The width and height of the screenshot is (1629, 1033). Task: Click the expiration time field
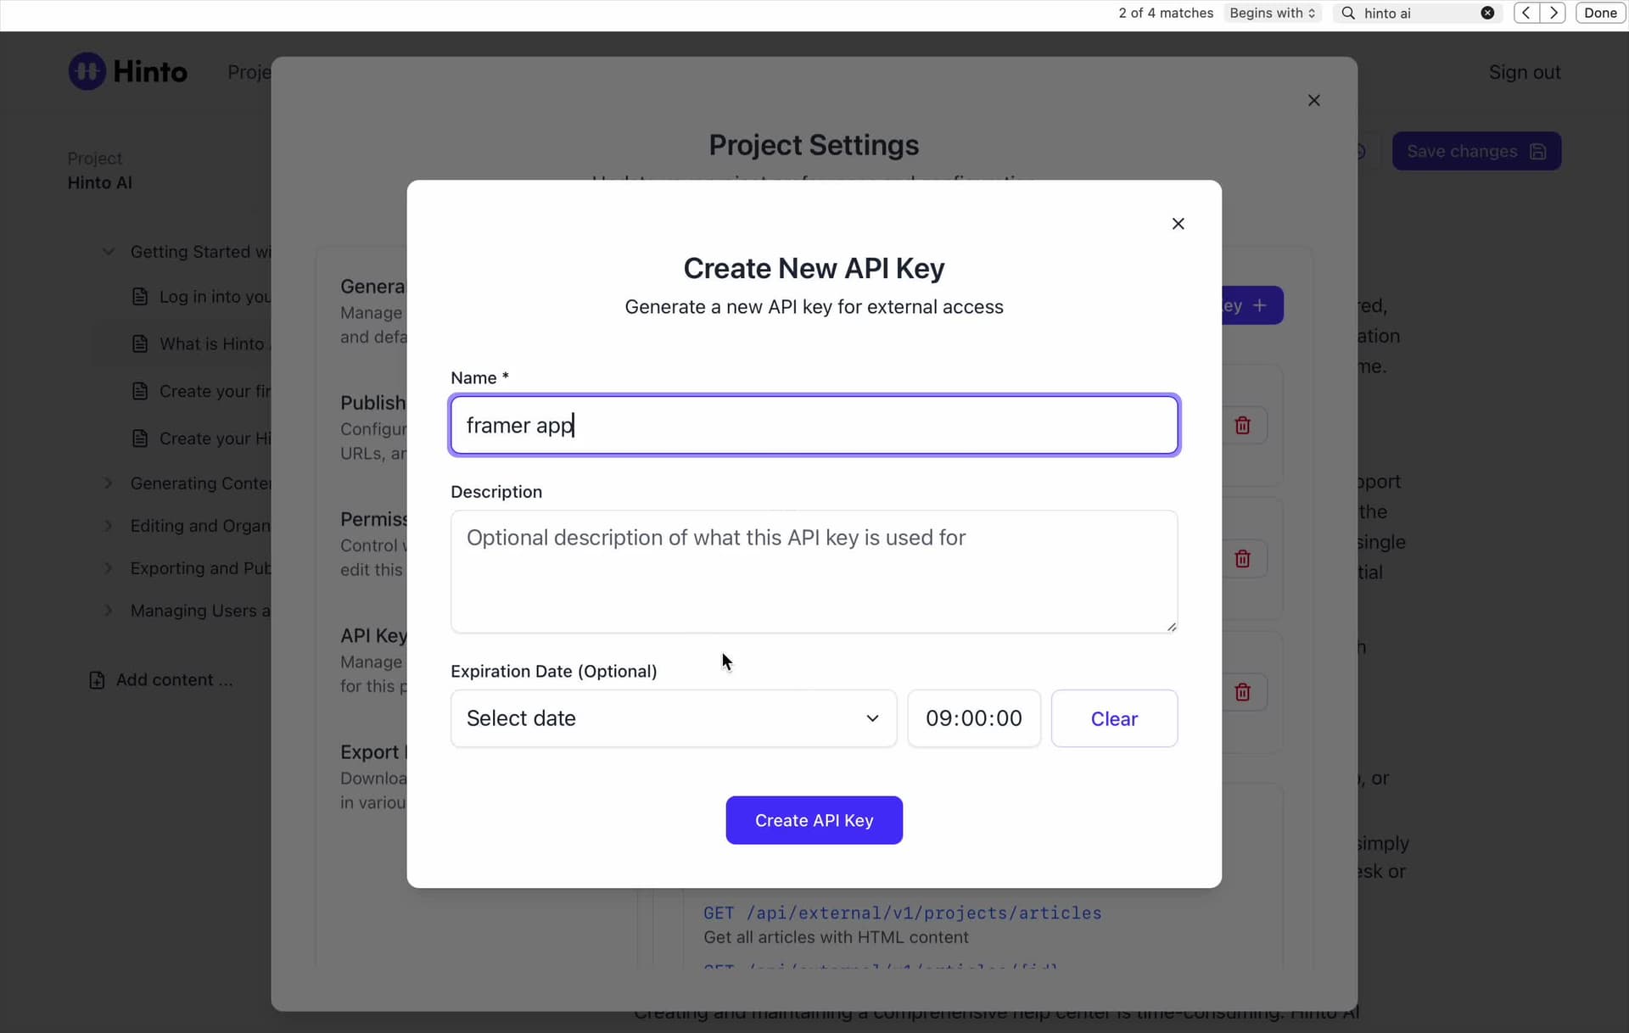point(973,718)
